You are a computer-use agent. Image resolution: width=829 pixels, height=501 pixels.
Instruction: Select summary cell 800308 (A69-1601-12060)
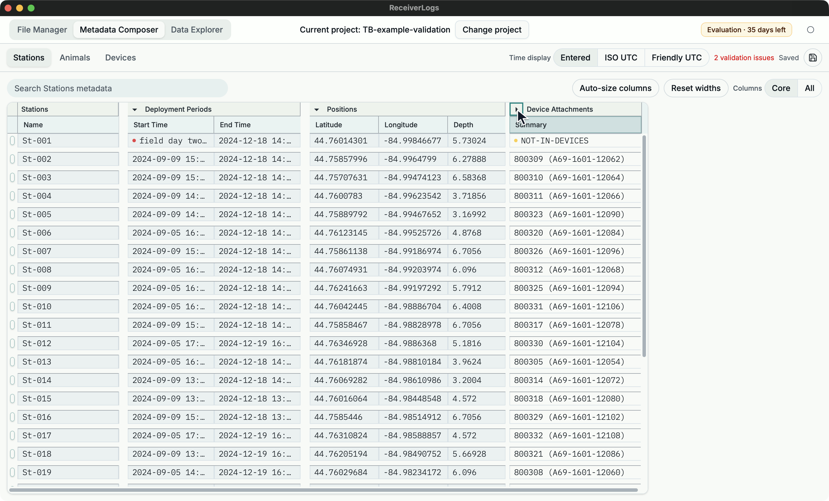575,472
